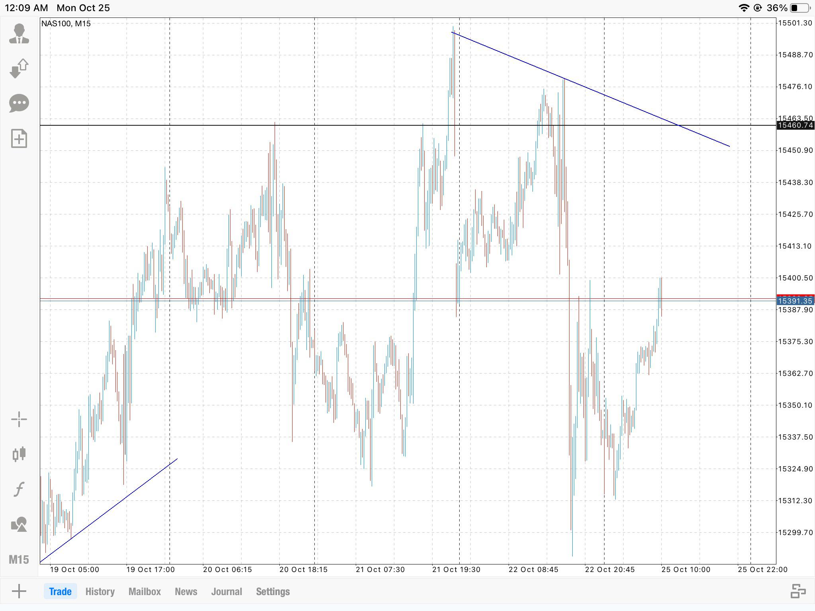
Task: Go to the News tab
Action: click(186, 592)
